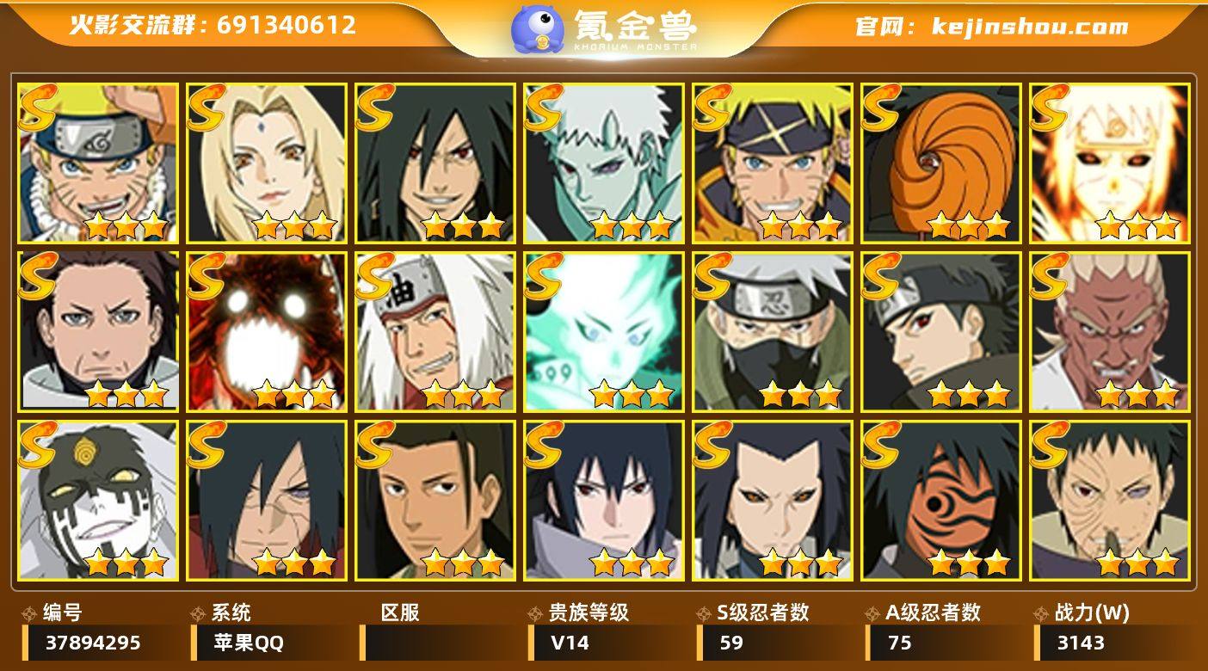Select the Sasuke portrait in bottom row
Screen dimensions: 1208x671
coord(604,500)
